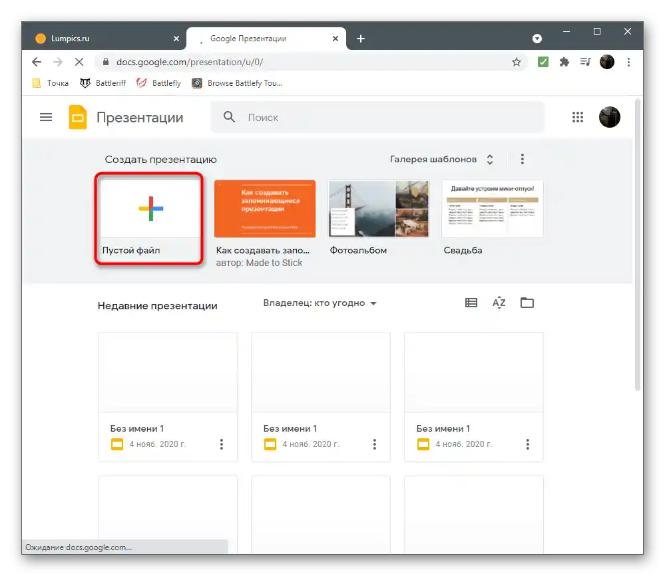Click the Создать презентацию heading
Viewport: 665px width, 576px height.
pos(160,160)
